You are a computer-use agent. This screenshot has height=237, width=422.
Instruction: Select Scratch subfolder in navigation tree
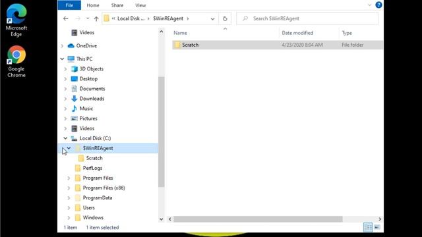coord(94,158)
